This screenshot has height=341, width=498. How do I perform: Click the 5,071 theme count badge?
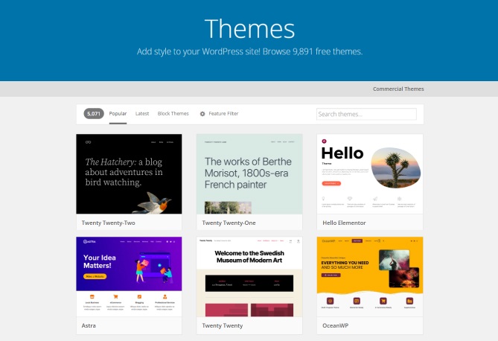[x=94, y=113]
